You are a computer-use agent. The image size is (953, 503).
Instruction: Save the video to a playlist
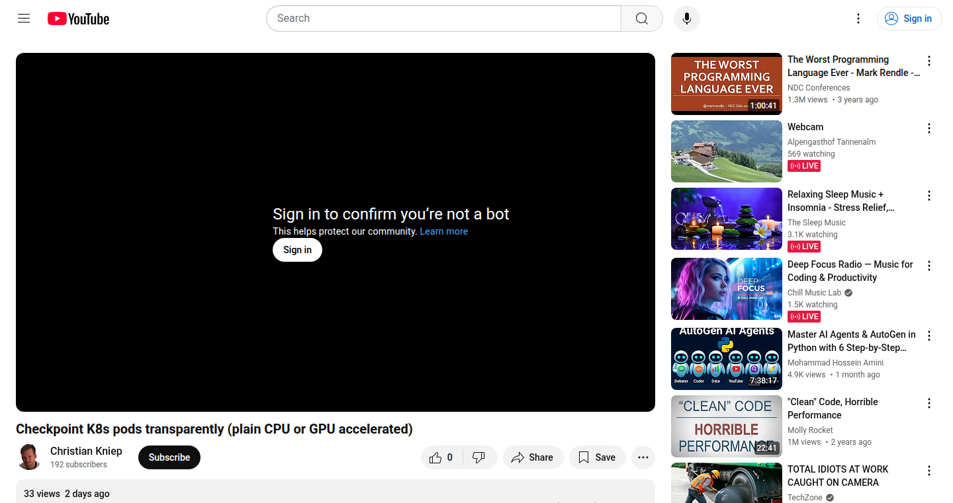click(597, 457)
